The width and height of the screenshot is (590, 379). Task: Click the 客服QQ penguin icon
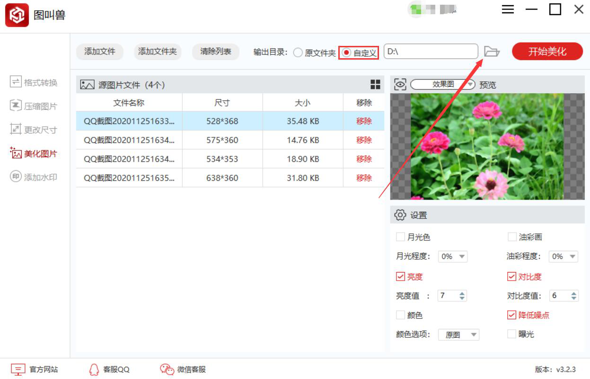click(x=94, y=370)
